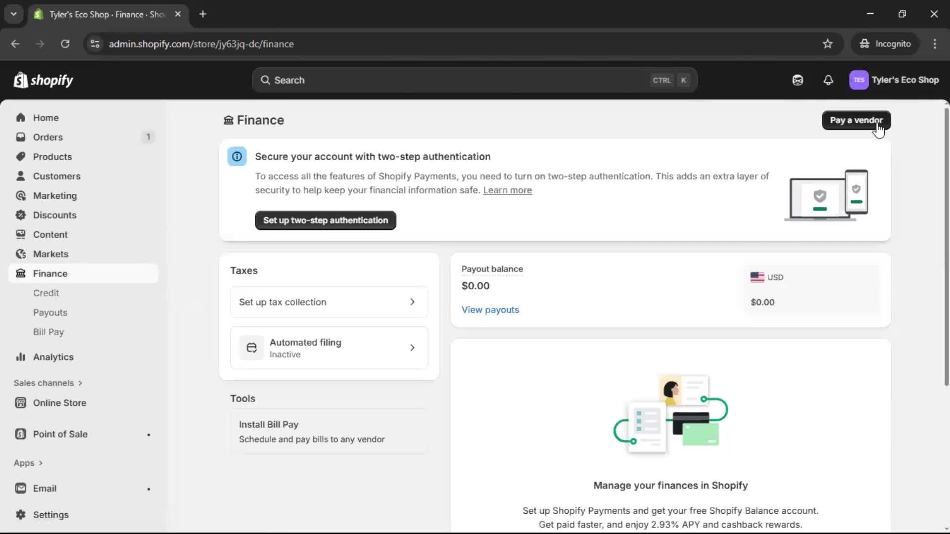Open Bill Pay in the sidebar

coord(48,332)
